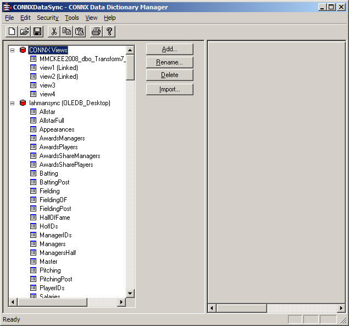
Task: Click the table icon next to AwardsPlayers
Action: point(33,147)
